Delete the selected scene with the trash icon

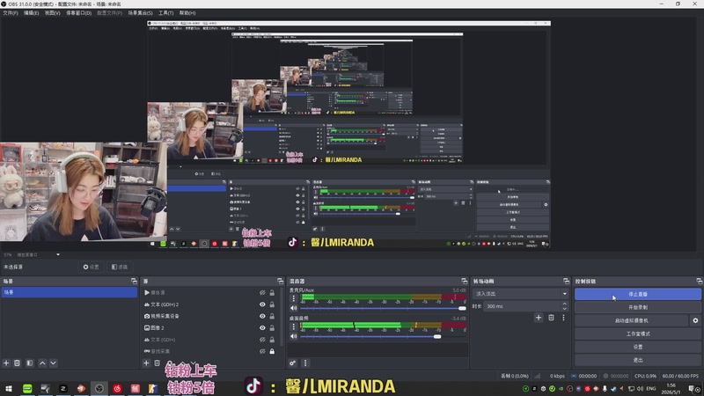[x=17, y=363]
